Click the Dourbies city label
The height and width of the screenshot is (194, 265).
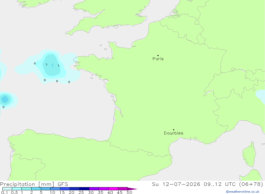point(174,133)
